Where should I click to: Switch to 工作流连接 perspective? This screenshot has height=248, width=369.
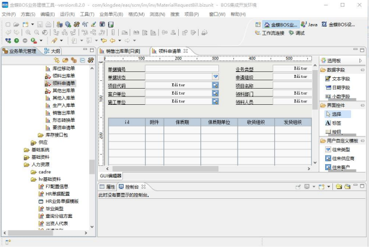[x=269, y=33]
